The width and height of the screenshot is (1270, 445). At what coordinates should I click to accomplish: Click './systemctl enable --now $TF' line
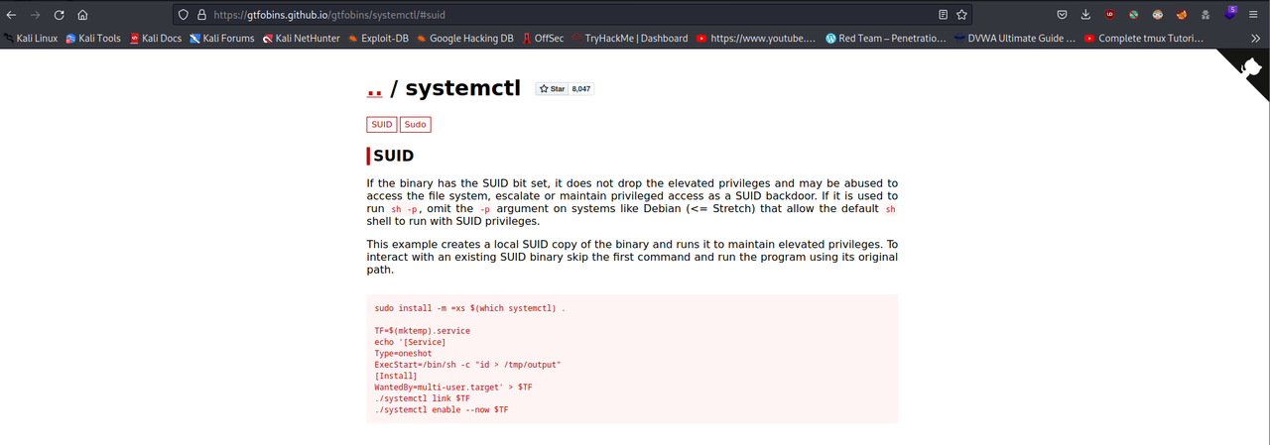click(442, 409)
